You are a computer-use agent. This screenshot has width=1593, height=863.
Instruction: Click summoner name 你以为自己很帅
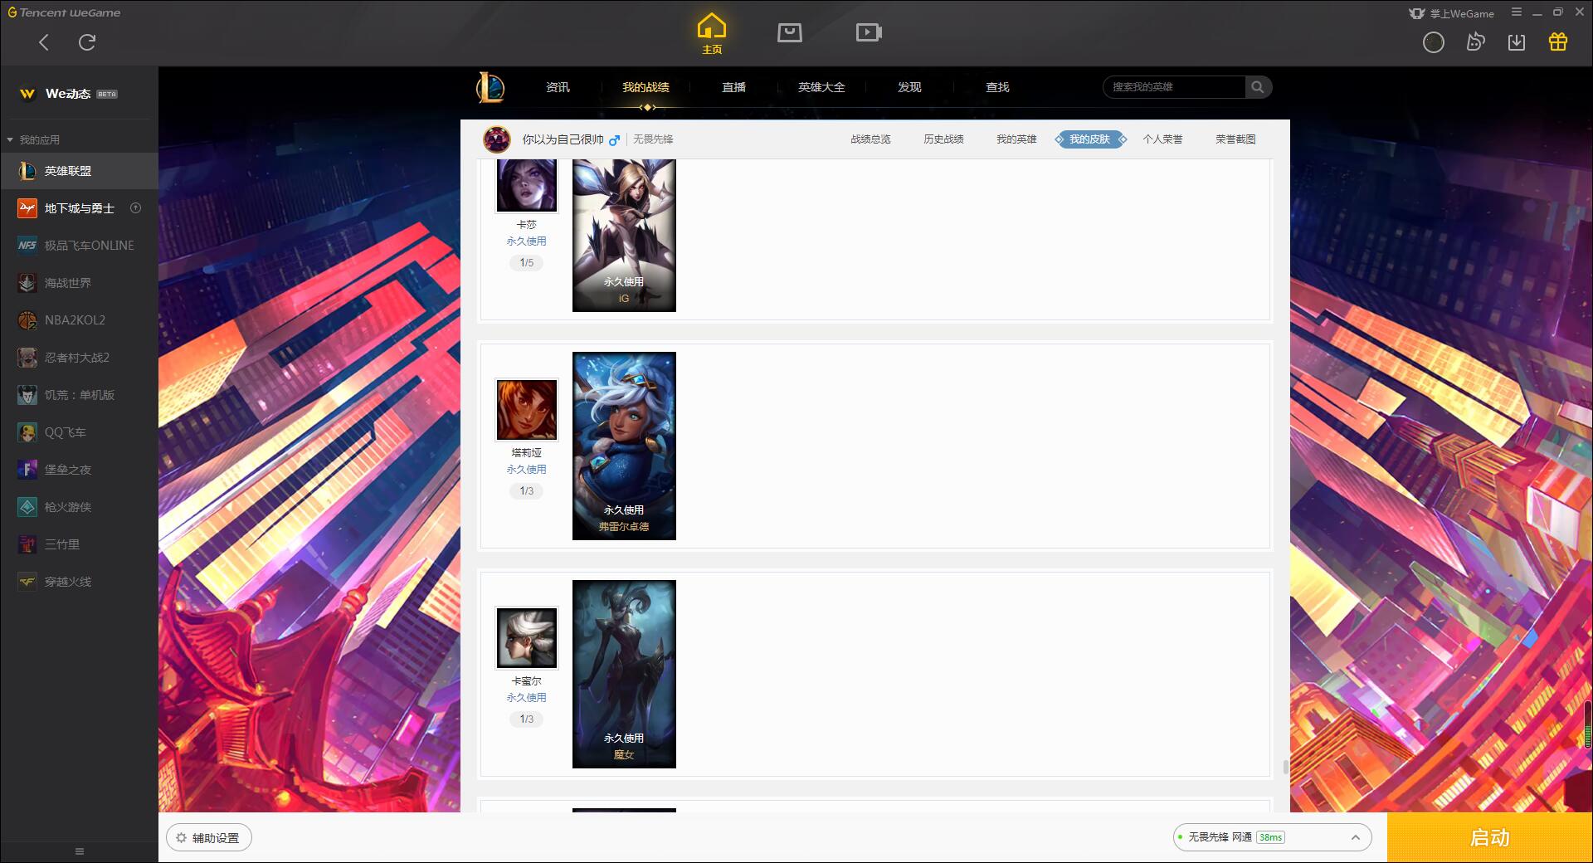563,139
